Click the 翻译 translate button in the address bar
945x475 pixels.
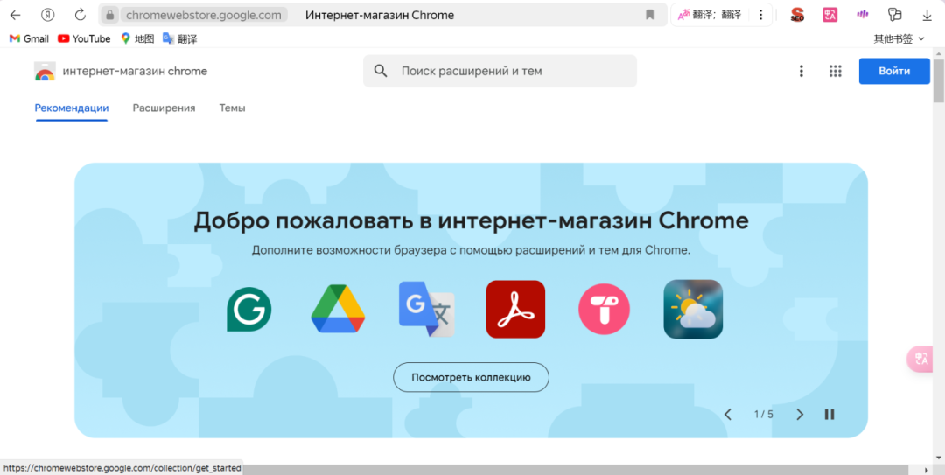click(x=710, y=15)
